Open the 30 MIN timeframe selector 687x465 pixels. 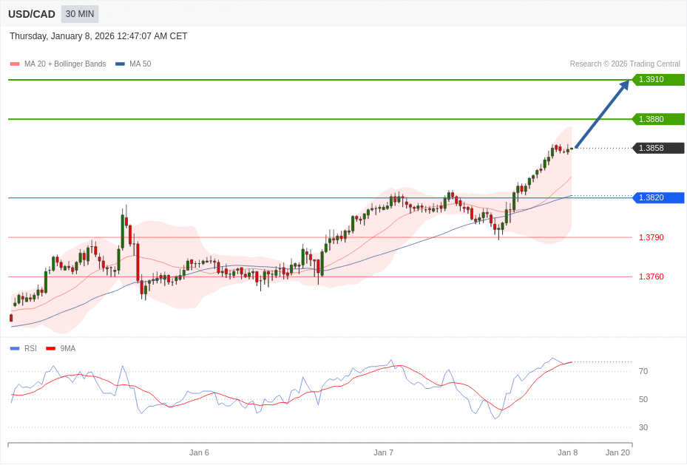79,13
